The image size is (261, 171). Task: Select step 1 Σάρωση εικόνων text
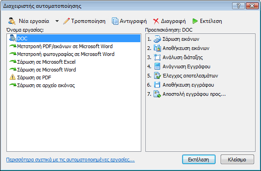[x=181, y=39]
